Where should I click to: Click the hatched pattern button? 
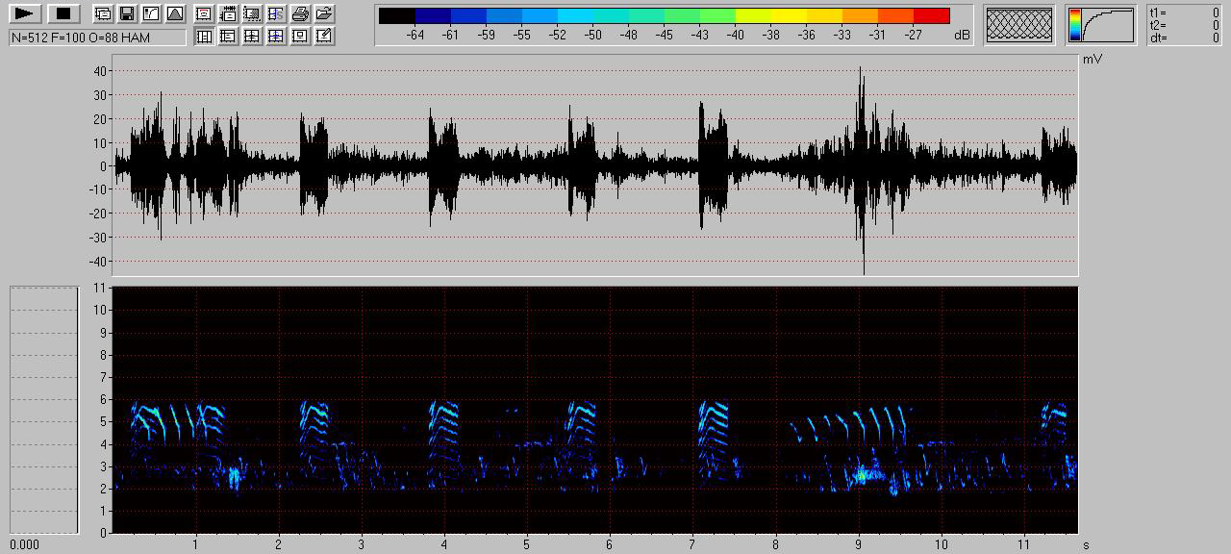(x=1019, y=25)
